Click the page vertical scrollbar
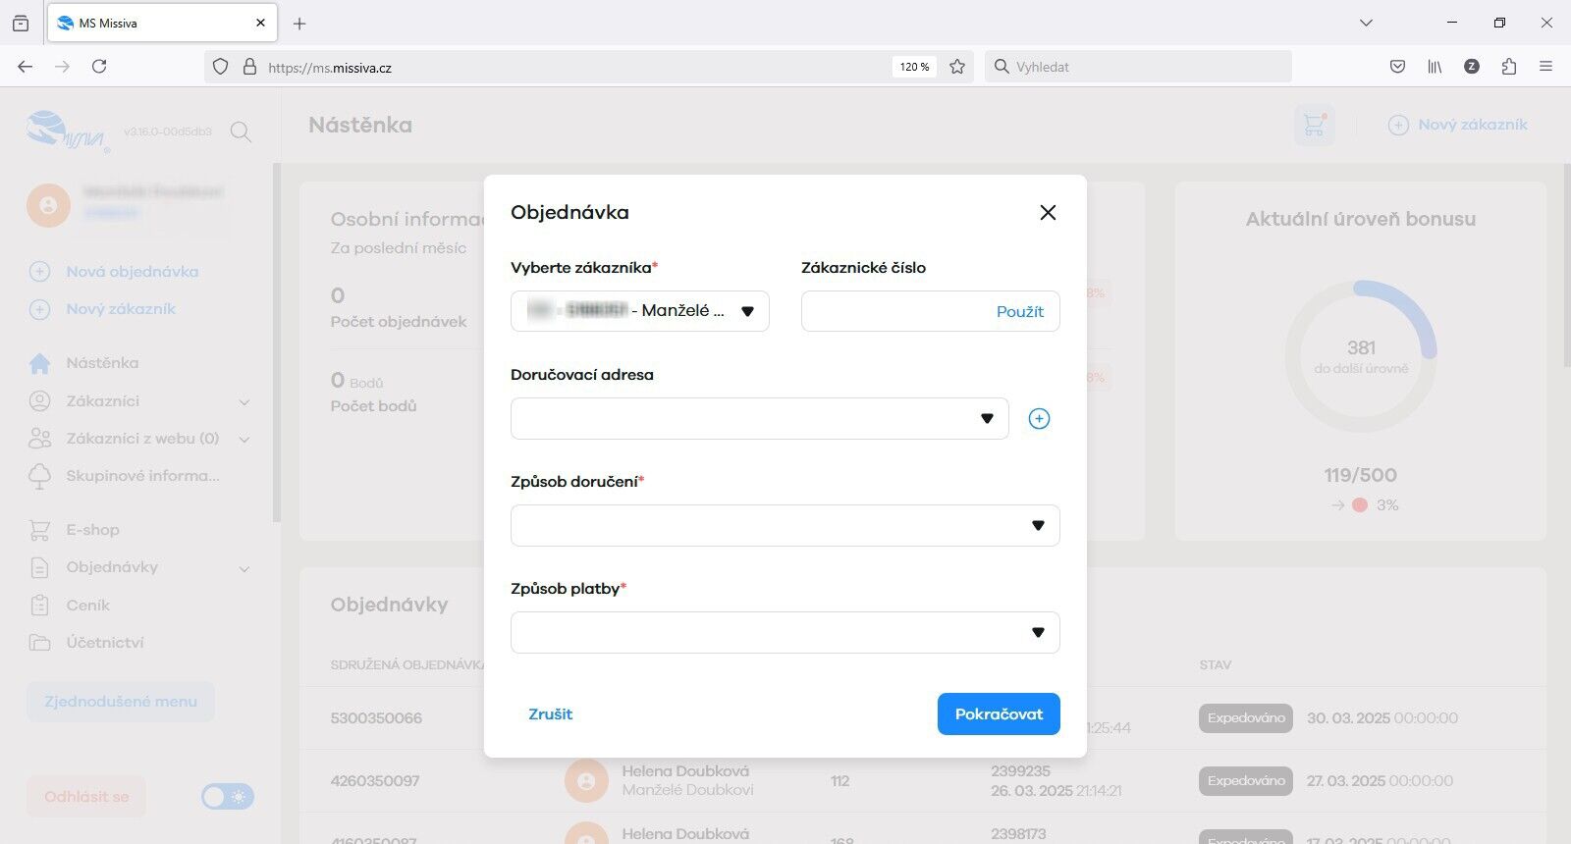The width and height of the screenshot is (1571, 844). [x=1566, y=267]
